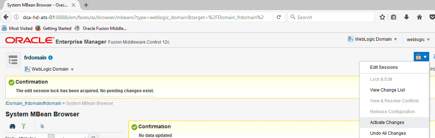Go to the Firefox home icon
Image resolution: width=435 pixels, height=138 pixels.
click(420, 17)
